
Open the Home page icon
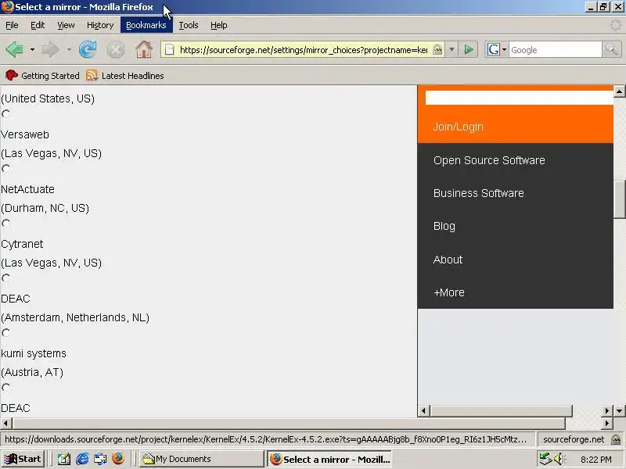click(144, 50)
